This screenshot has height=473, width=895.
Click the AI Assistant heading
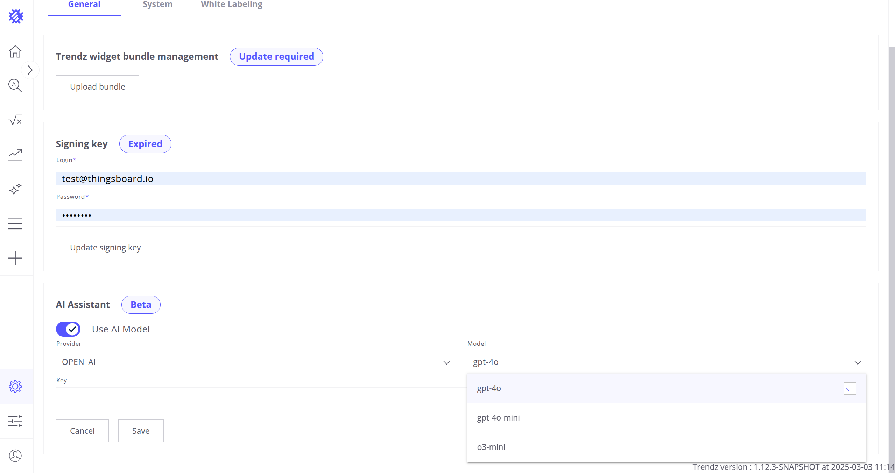coord(83,304)
